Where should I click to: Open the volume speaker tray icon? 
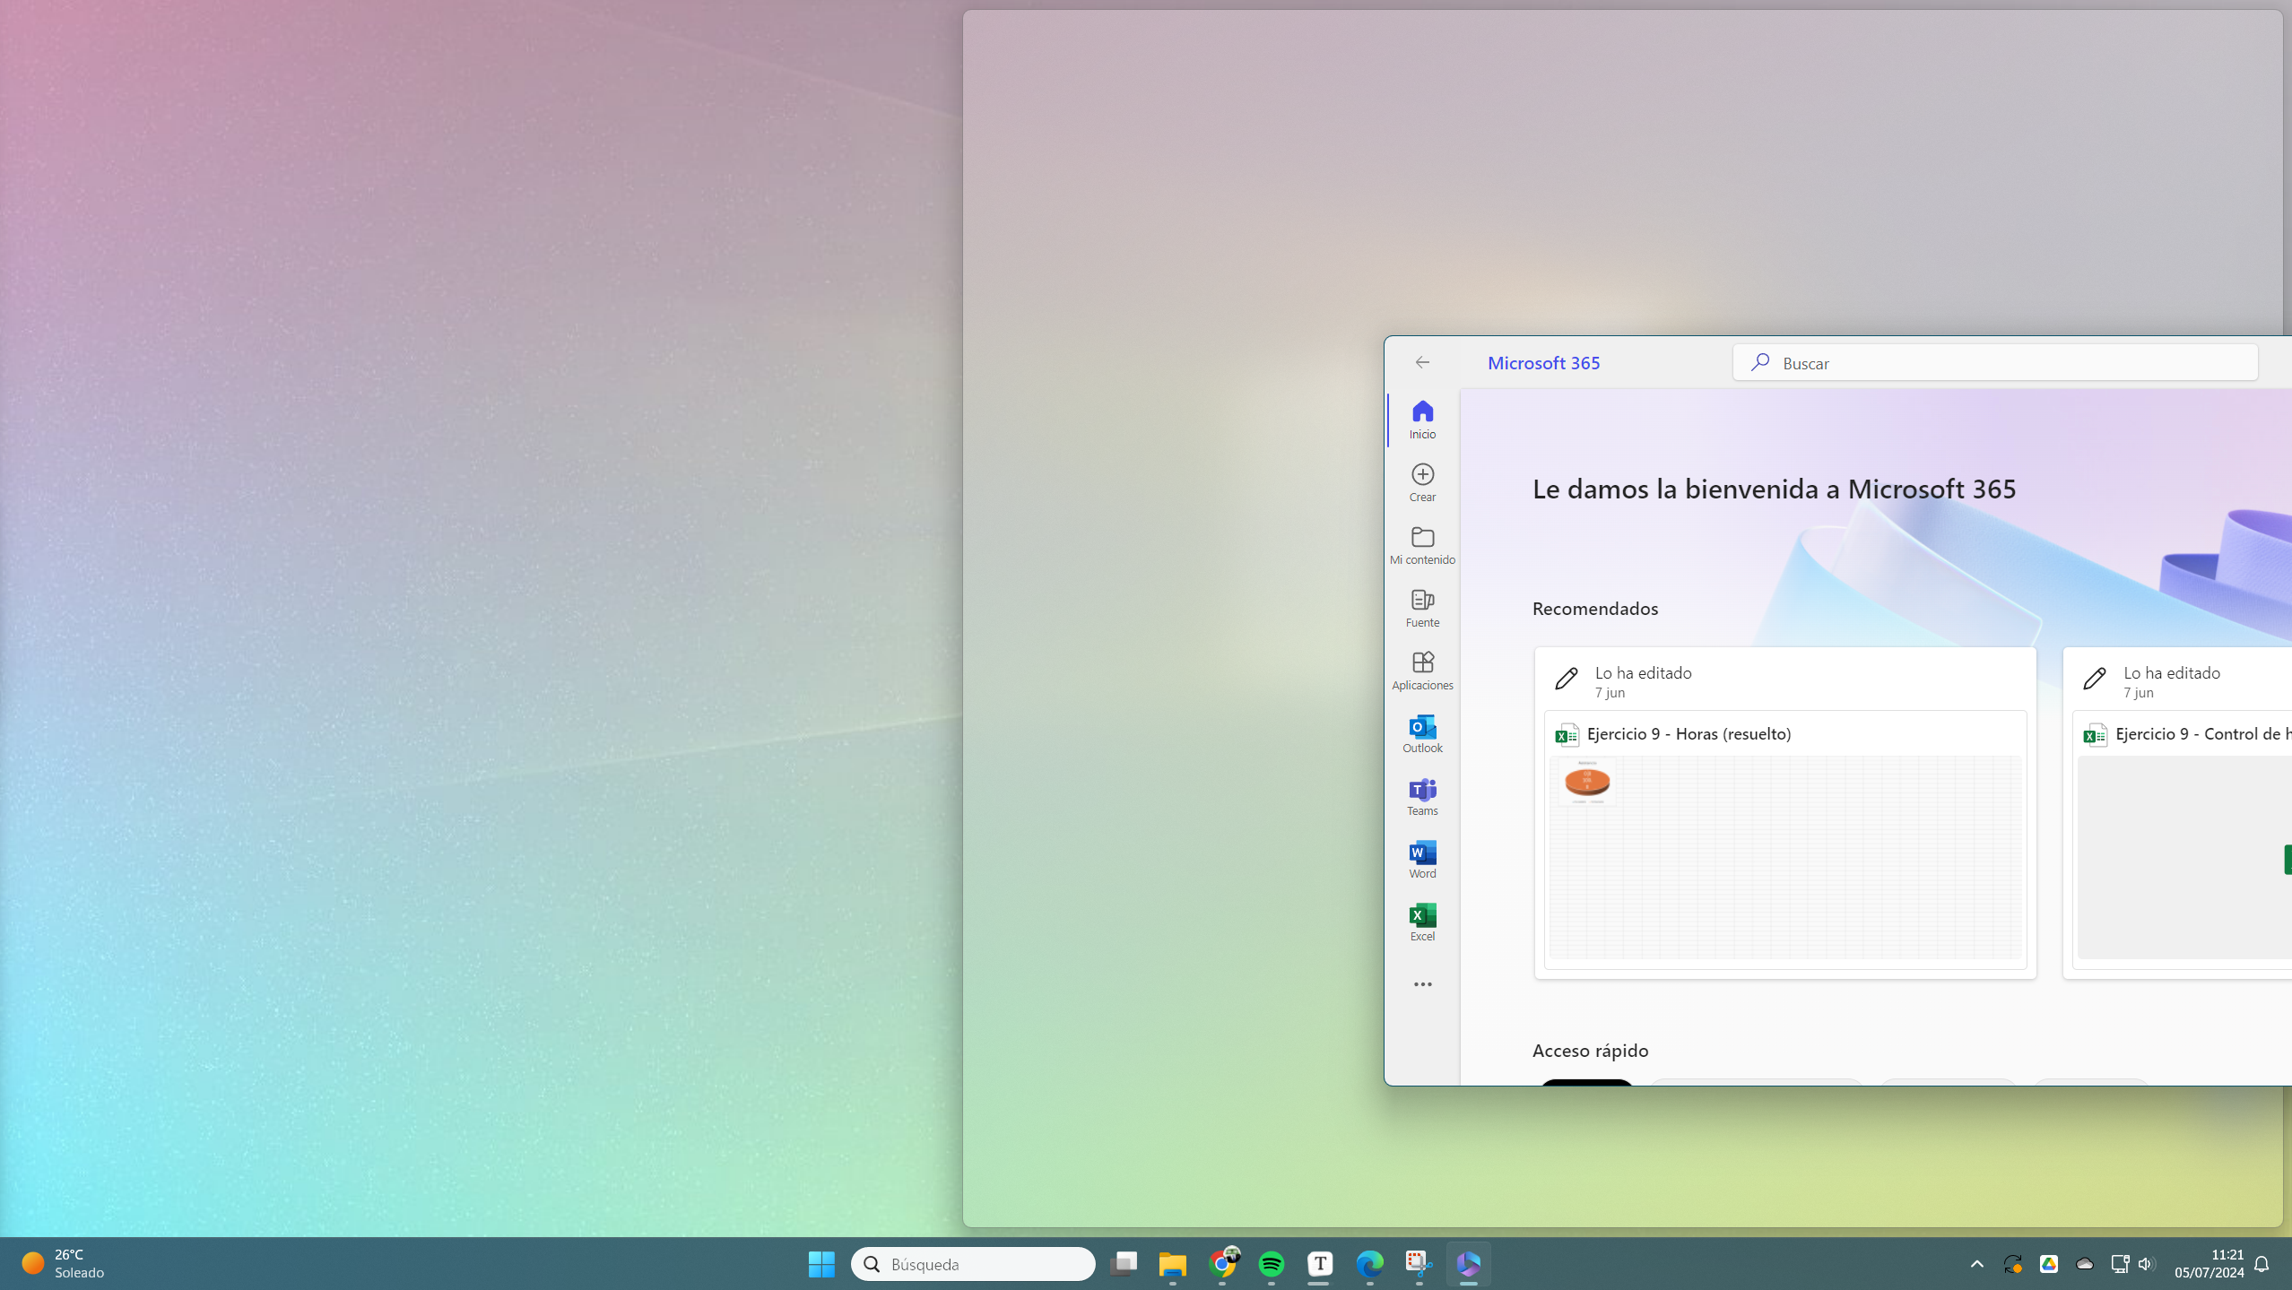pos(2146,1264)
